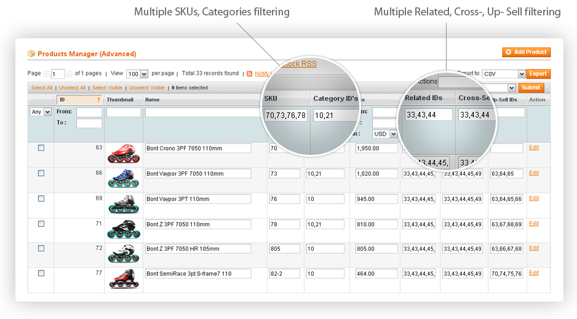This screenshot has width=577, height=319.
Task: Click next page arrow icon
Action: [69, 74]
